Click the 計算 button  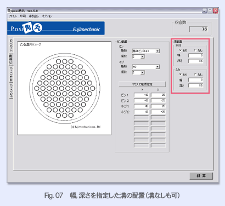(201, 176)
